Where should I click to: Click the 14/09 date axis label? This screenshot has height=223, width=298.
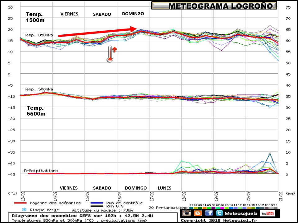(55, 196)
